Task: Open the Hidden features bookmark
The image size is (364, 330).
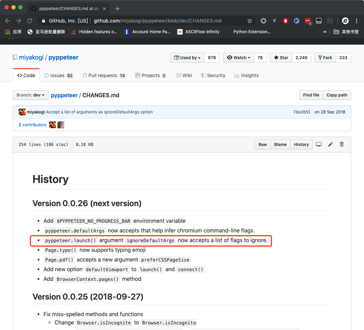Action: [x=94, y=32]
